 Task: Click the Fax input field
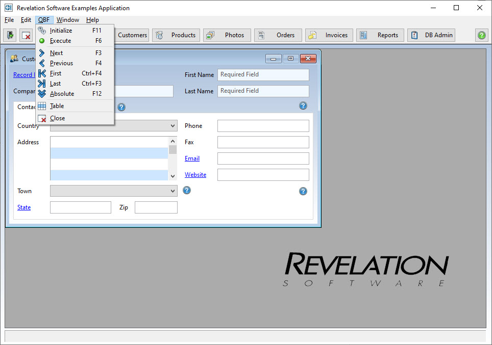click(263, 142)
